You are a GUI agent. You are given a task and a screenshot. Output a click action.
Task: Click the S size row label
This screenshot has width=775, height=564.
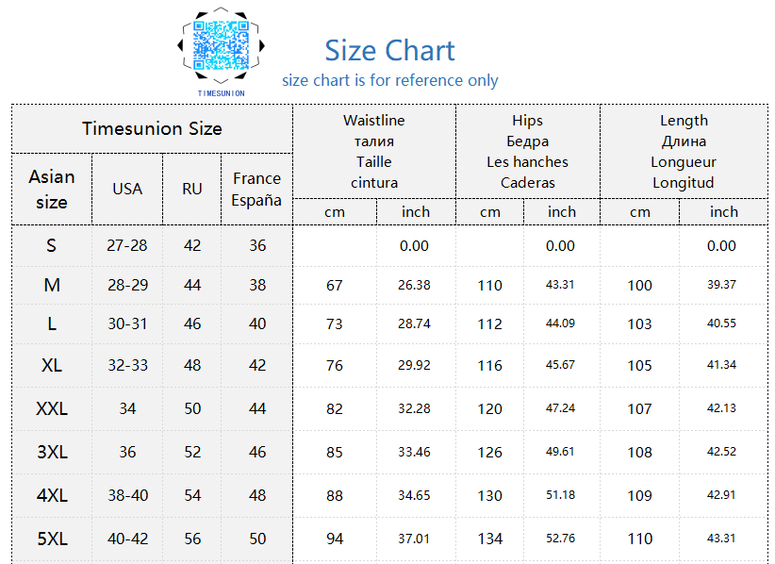tap(52, 245)
